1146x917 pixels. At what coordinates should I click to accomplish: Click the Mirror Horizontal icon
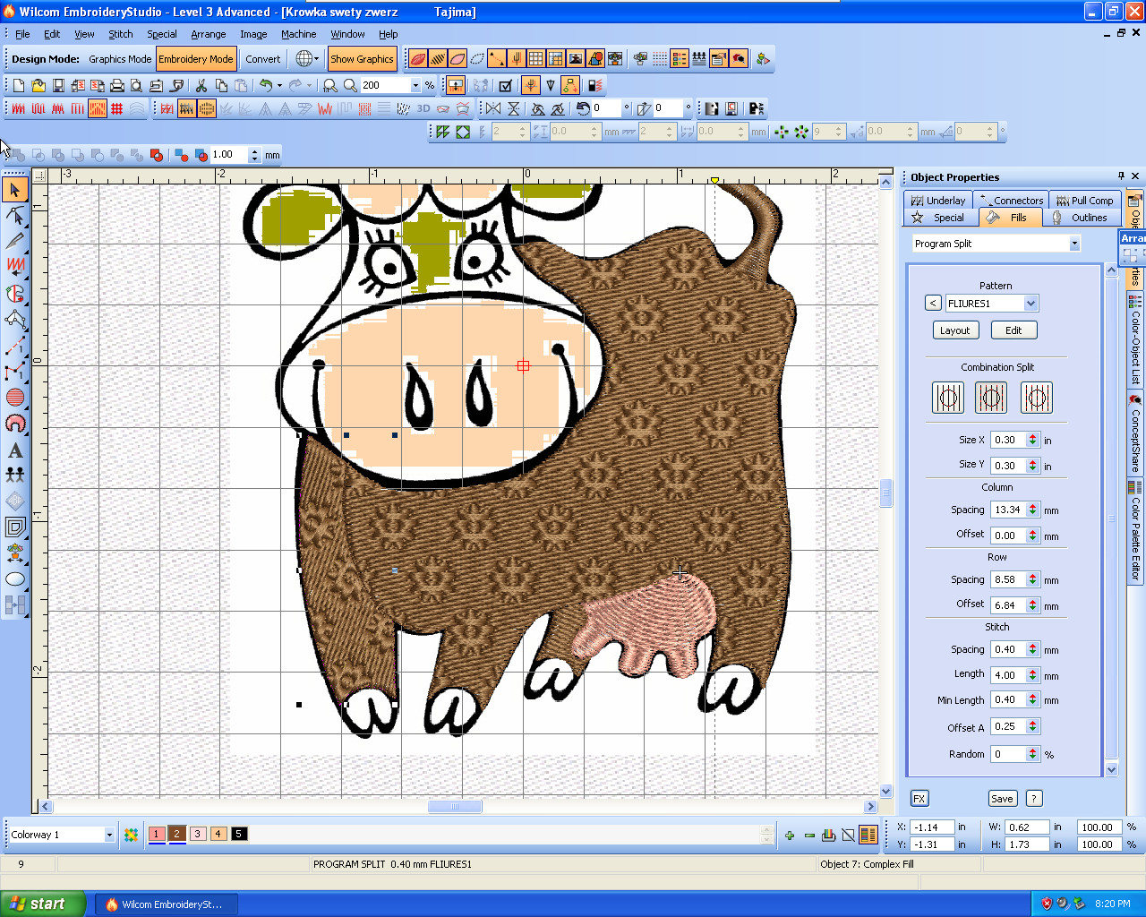[493, 108]
